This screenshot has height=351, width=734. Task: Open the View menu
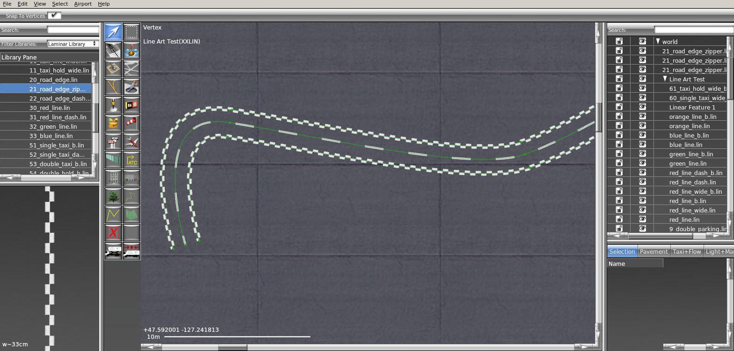coord(40,4)
